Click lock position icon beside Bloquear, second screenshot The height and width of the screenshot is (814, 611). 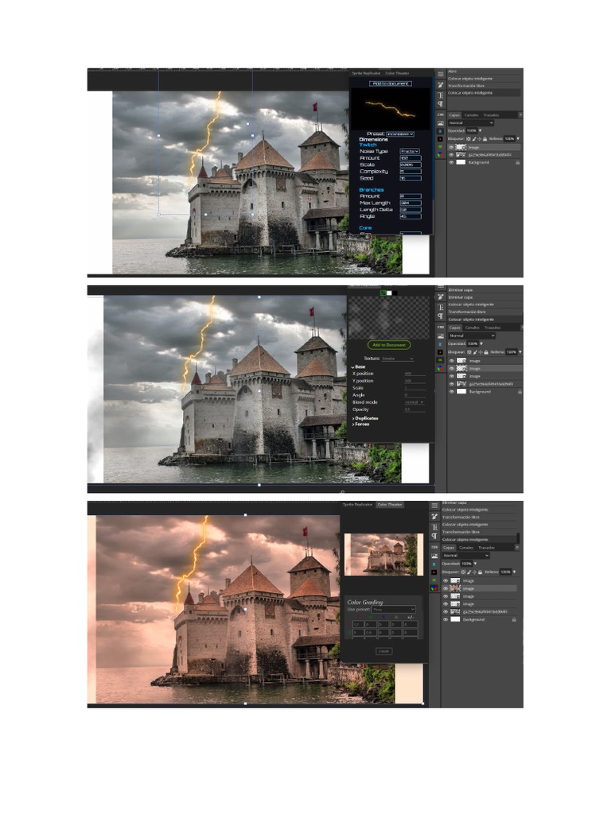click(x=481, y=352)
